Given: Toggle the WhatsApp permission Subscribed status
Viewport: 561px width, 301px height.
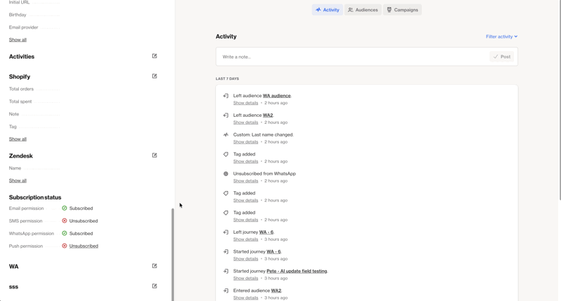Looking at the screenshot, I should 81,234.
